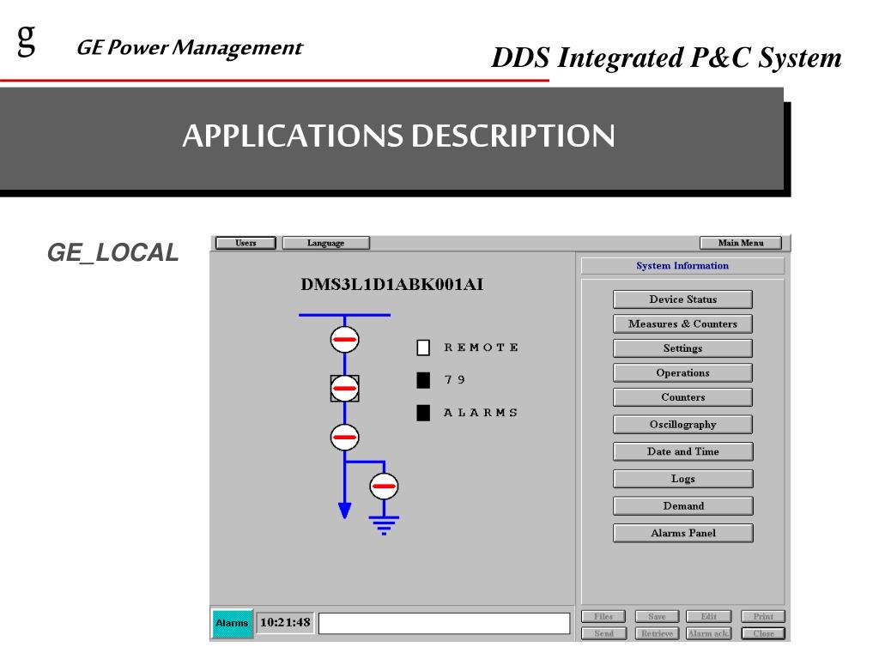The image size is (879, 659).
Task: Click the ground symbol in the diagram
Action: point(384,526)
